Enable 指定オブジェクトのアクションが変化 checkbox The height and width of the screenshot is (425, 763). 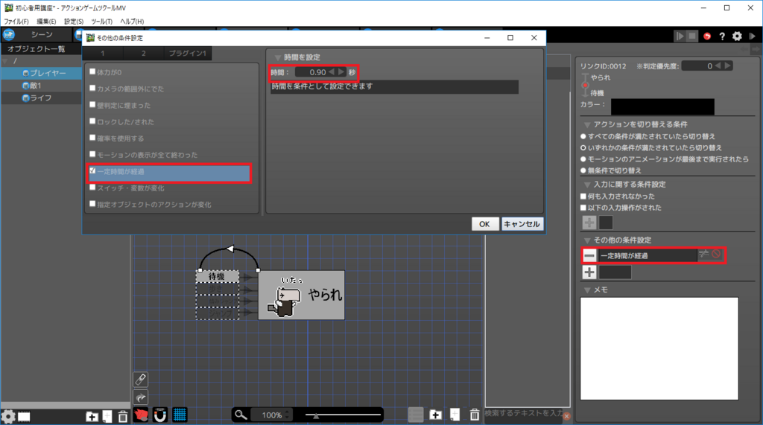92,204
